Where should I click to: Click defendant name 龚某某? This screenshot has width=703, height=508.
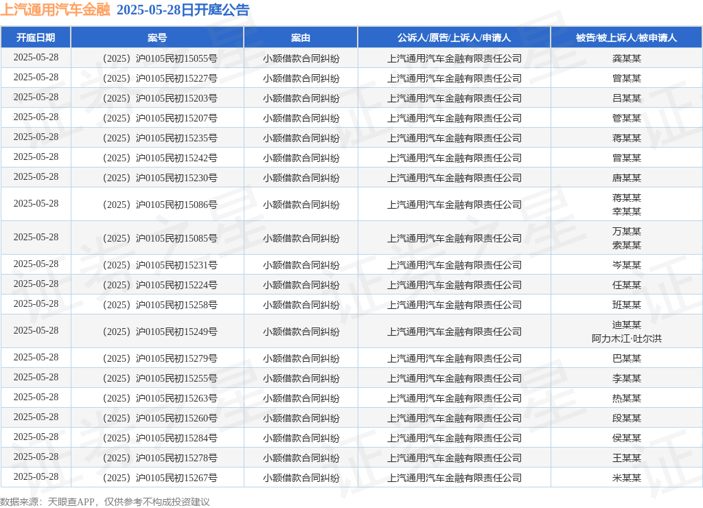[x=626, y=59]
